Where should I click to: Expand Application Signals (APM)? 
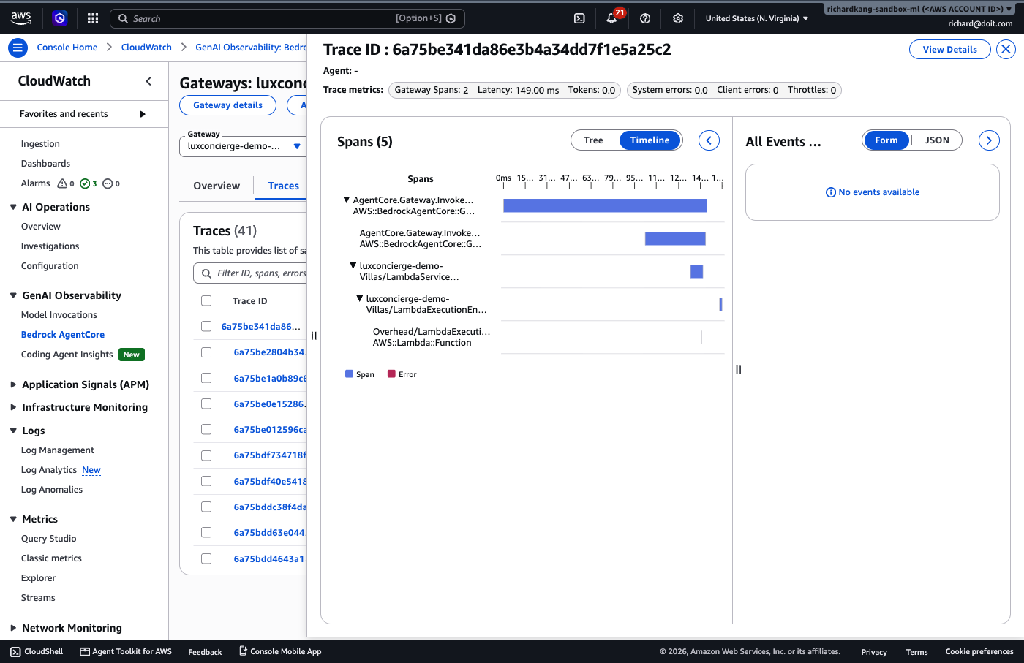[13, 384]
